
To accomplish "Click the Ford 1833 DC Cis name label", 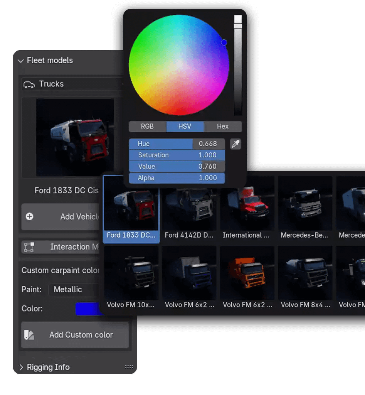I will [67, 191].
